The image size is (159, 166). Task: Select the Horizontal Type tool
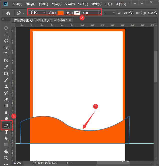[x=6, y=132]
